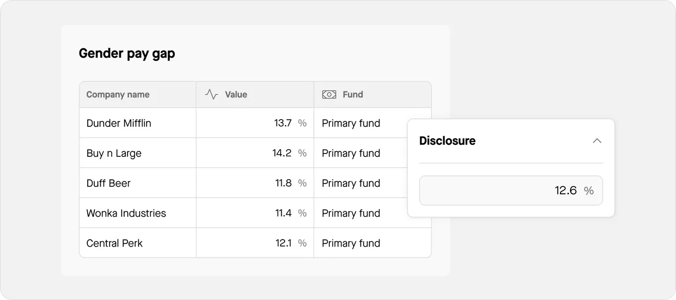
Task: Click the pulse icon in Value header
Action: pos(212,94)
